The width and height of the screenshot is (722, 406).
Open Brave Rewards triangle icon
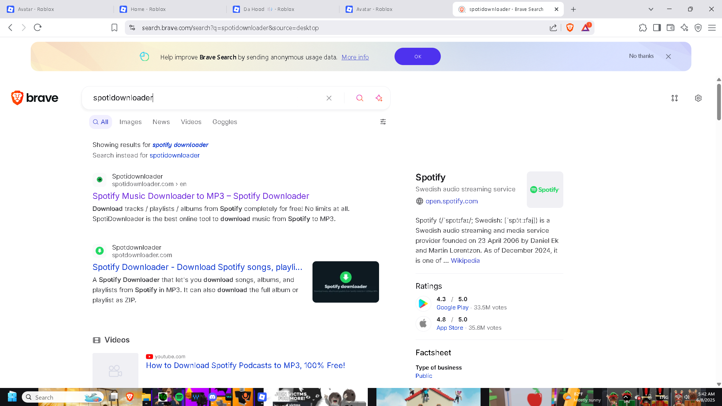pyautogui.click(x=586, y=27)
